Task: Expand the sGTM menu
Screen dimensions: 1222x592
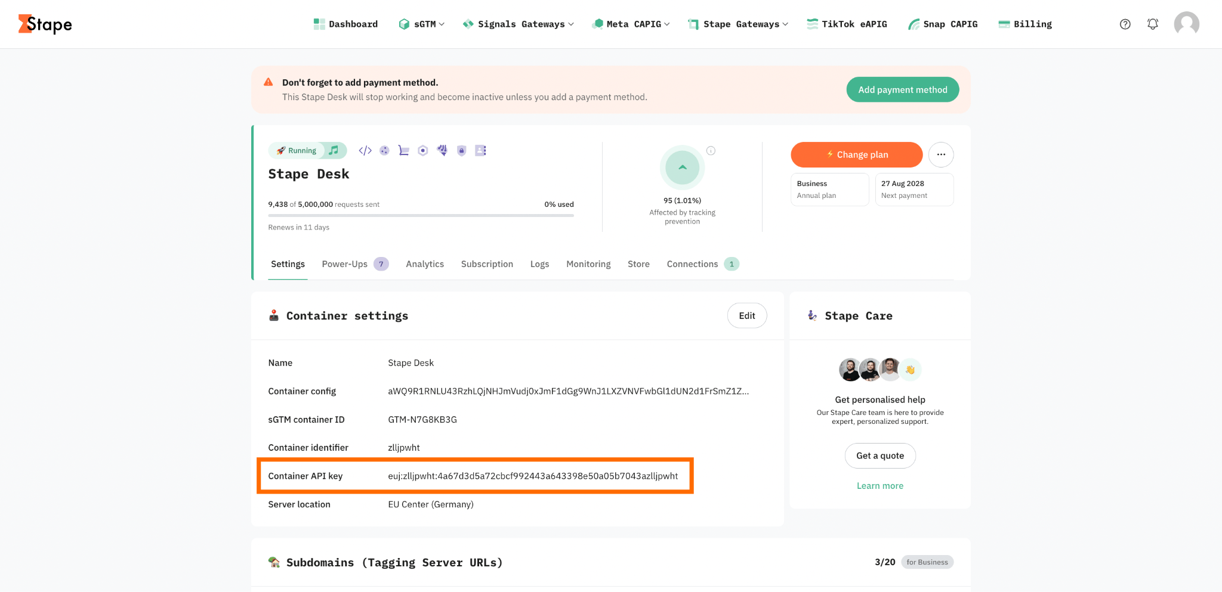Action: [421, 24]
